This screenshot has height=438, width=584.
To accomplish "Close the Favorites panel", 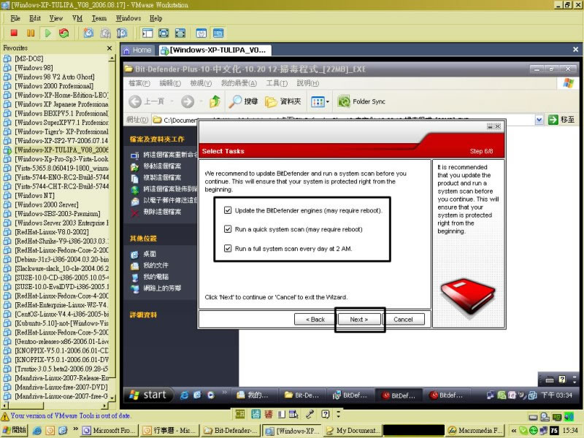I will [109, 48].
